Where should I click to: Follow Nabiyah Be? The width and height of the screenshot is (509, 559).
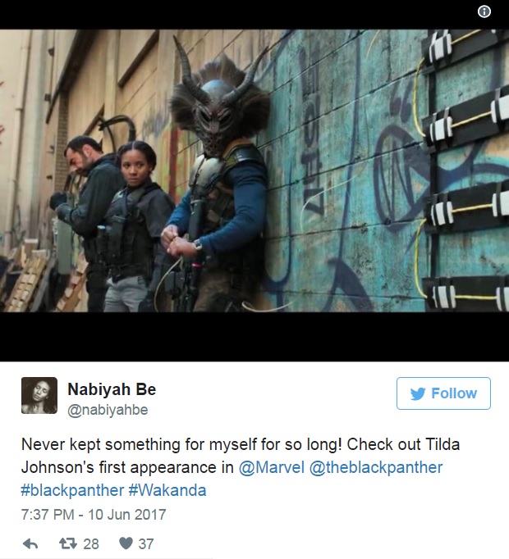tap(443, 393)
